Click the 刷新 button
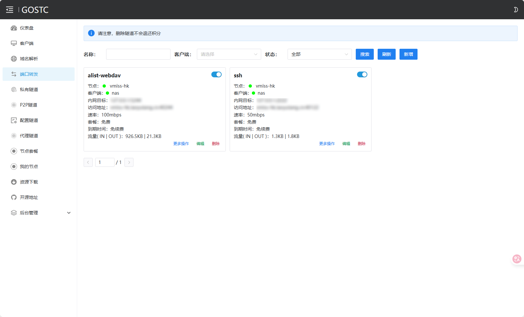This screenshot has height=317, width=524. (x=387, y=54)
